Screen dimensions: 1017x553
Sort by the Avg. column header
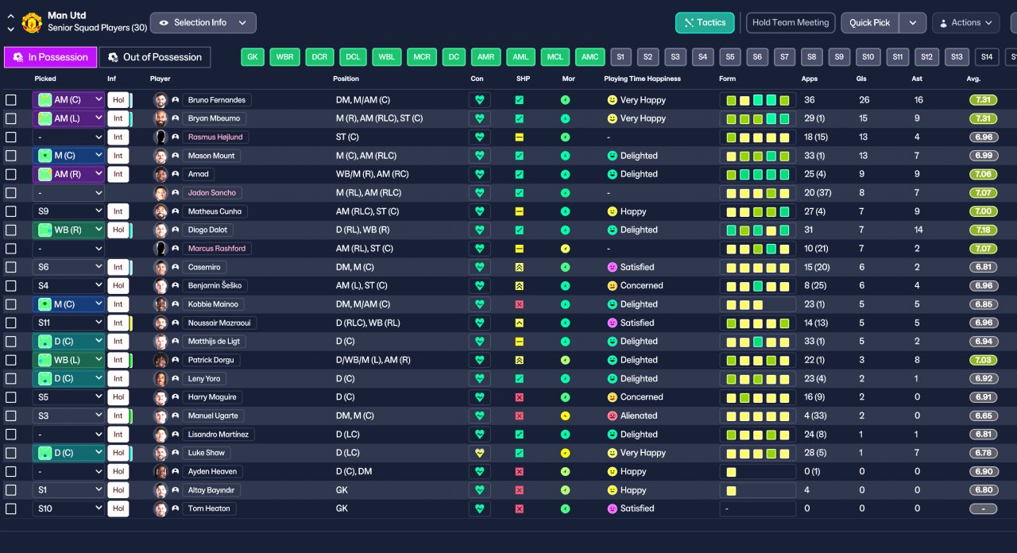click(x=973, y=79)
